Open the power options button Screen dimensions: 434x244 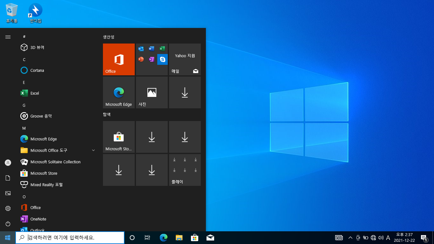click(x=8, y=224)
